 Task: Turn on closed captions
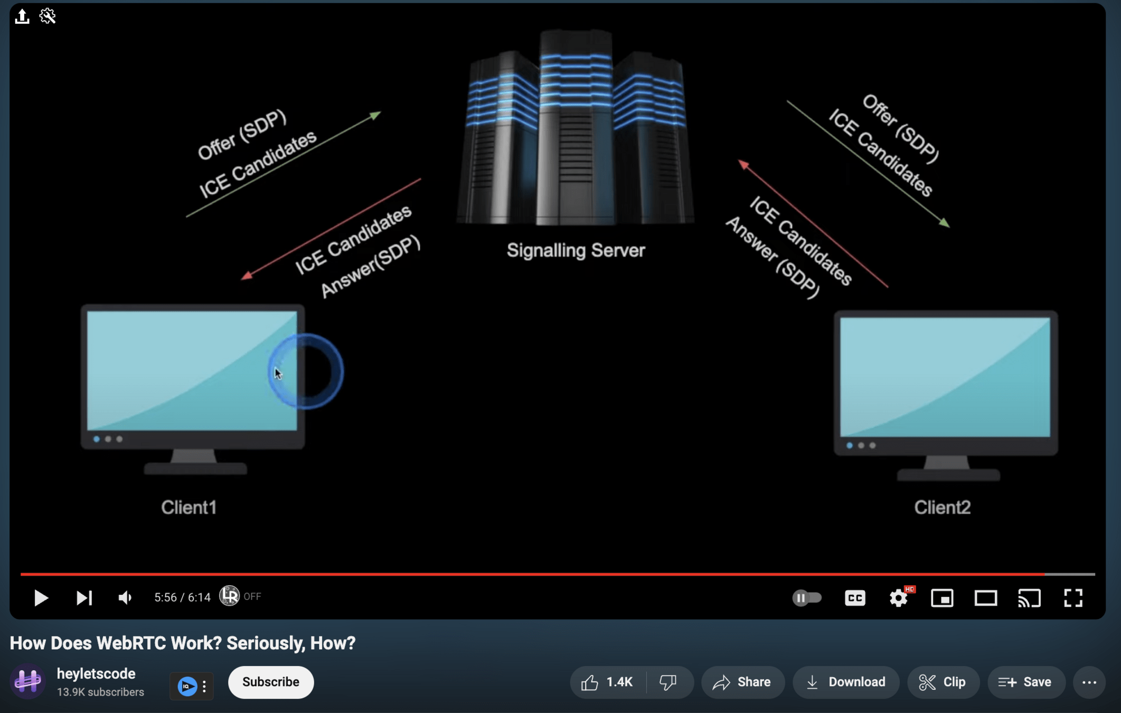pos(854,598)
